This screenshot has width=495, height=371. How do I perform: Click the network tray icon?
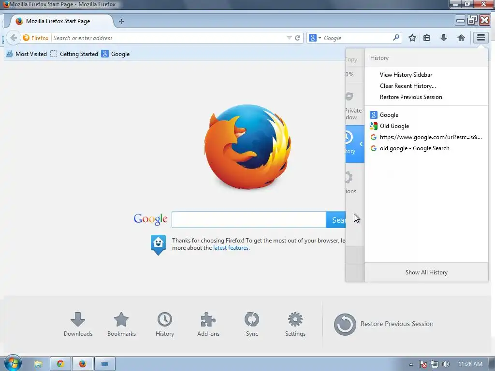pos(435,364)
